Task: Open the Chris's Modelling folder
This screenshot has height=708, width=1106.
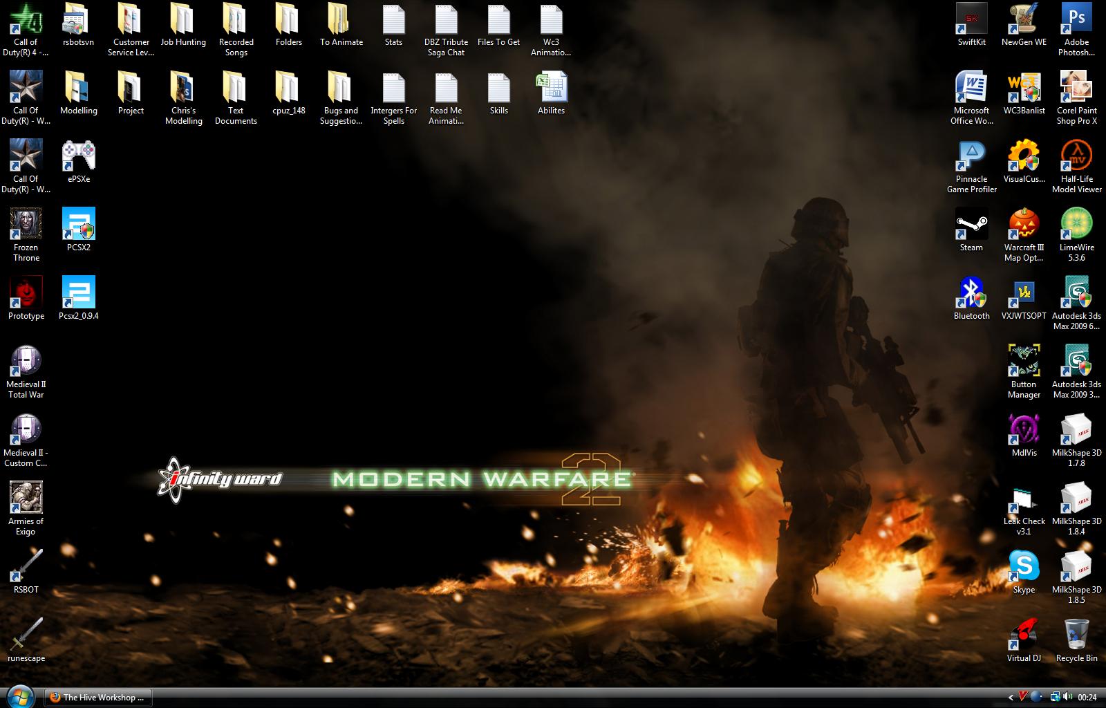Action: pyautogui.click(x=183, y=98)
